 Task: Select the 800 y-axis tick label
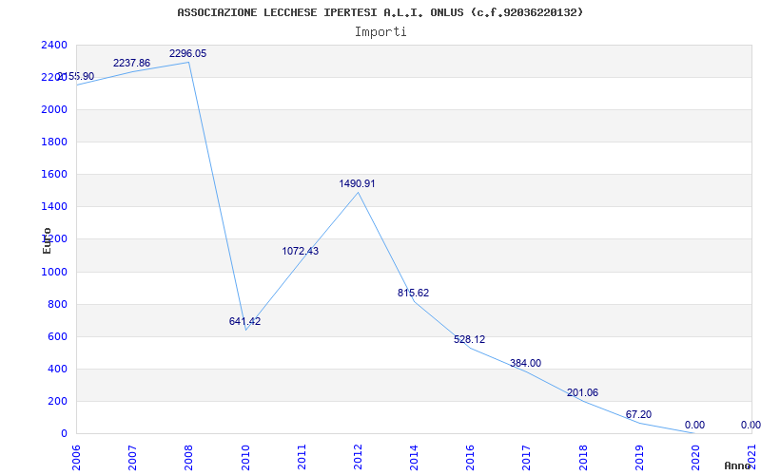[57, 304]
